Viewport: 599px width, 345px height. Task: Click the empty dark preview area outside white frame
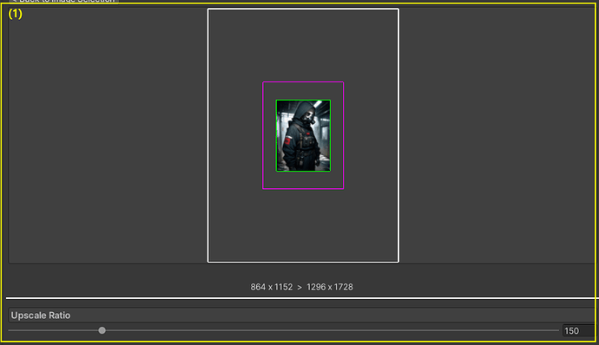tap(107, 135)
